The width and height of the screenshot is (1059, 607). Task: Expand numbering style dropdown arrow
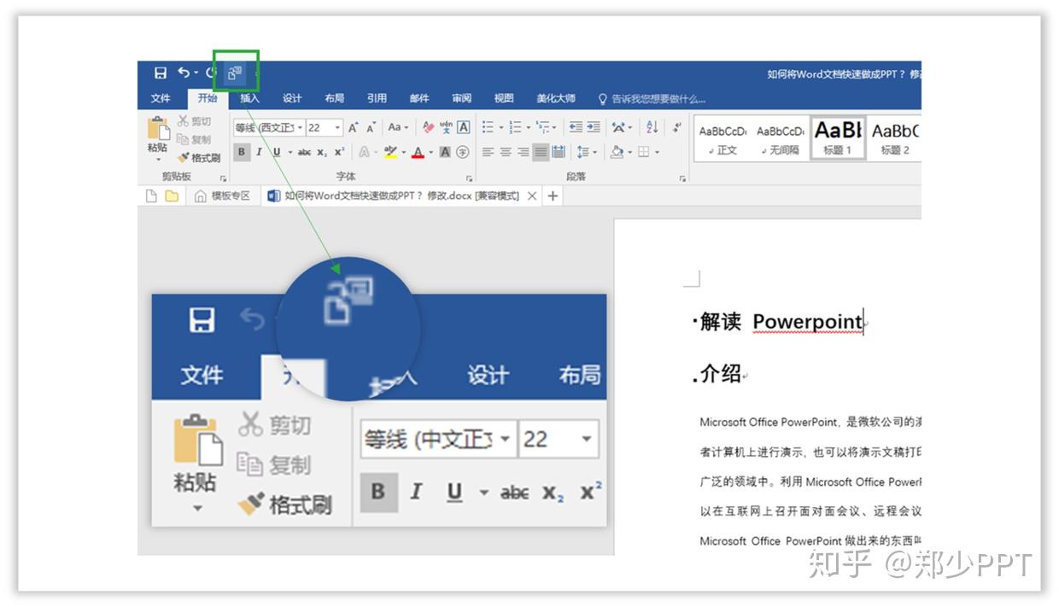coord(528,128)
